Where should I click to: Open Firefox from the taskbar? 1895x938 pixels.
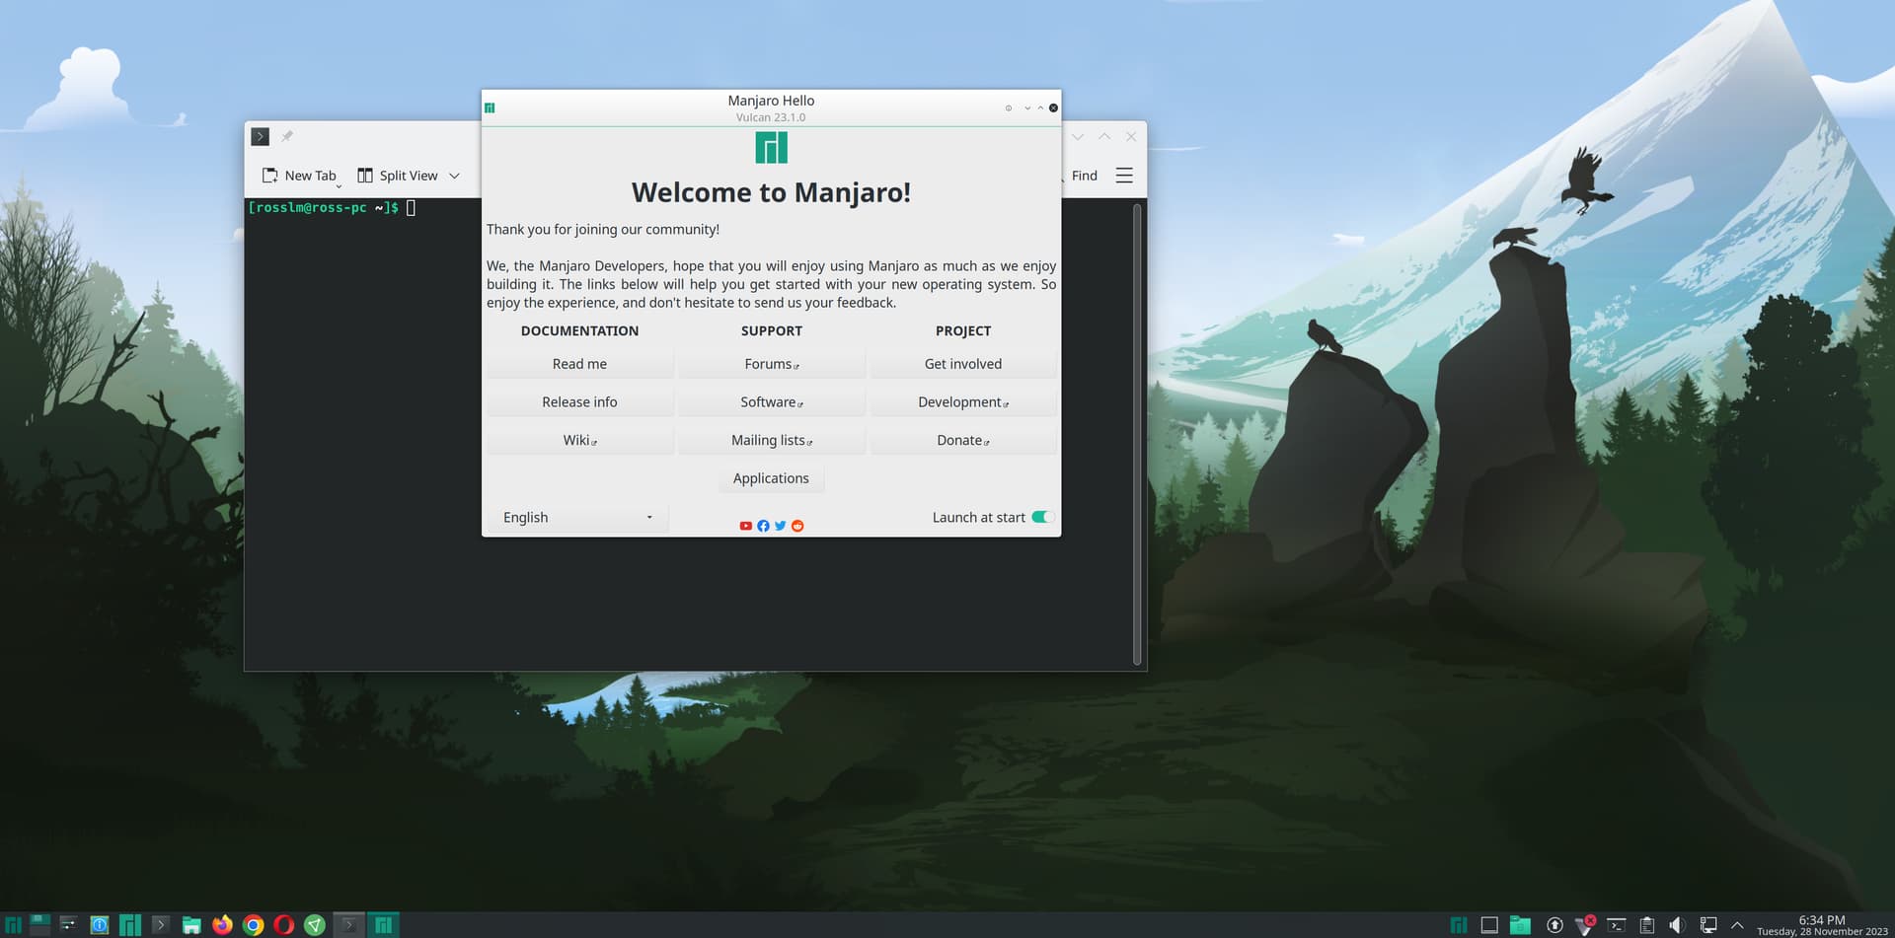coord(222,925)
